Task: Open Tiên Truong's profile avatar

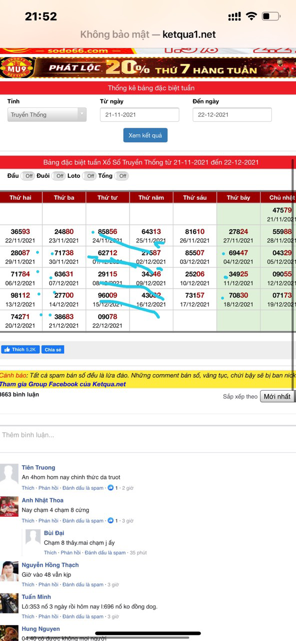Action: tap(8, 473)
